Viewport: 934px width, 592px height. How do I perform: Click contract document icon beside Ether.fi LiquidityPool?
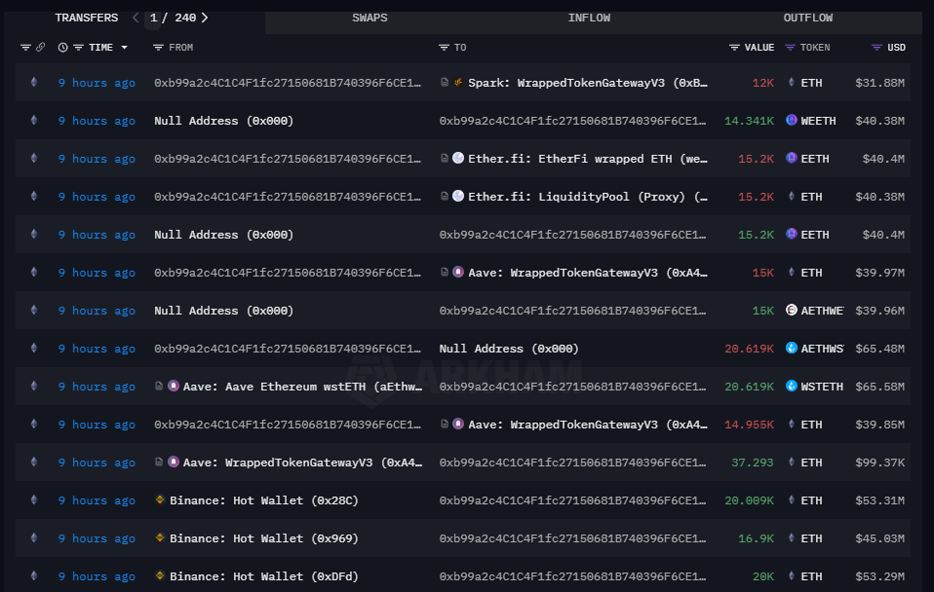445,197
